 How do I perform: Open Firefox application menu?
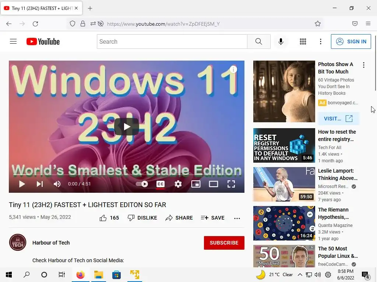click(x=368, y=23)
